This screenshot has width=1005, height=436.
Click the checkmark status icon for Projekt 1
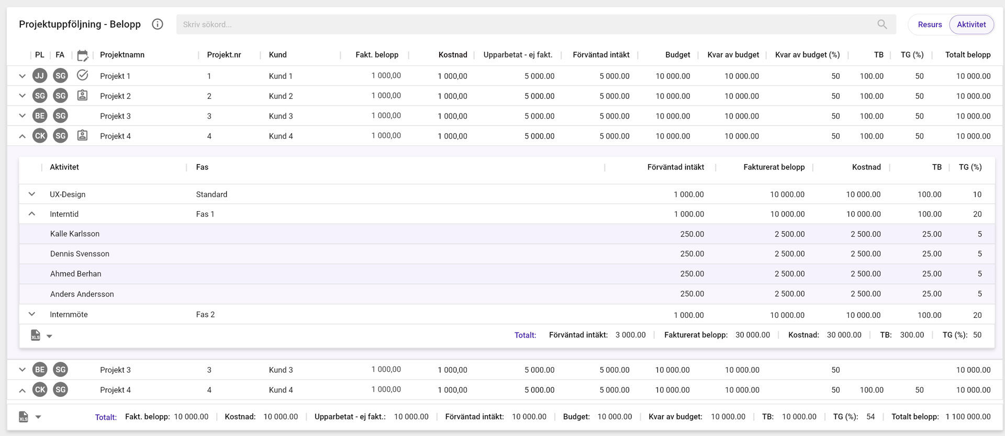click(82, 75)
